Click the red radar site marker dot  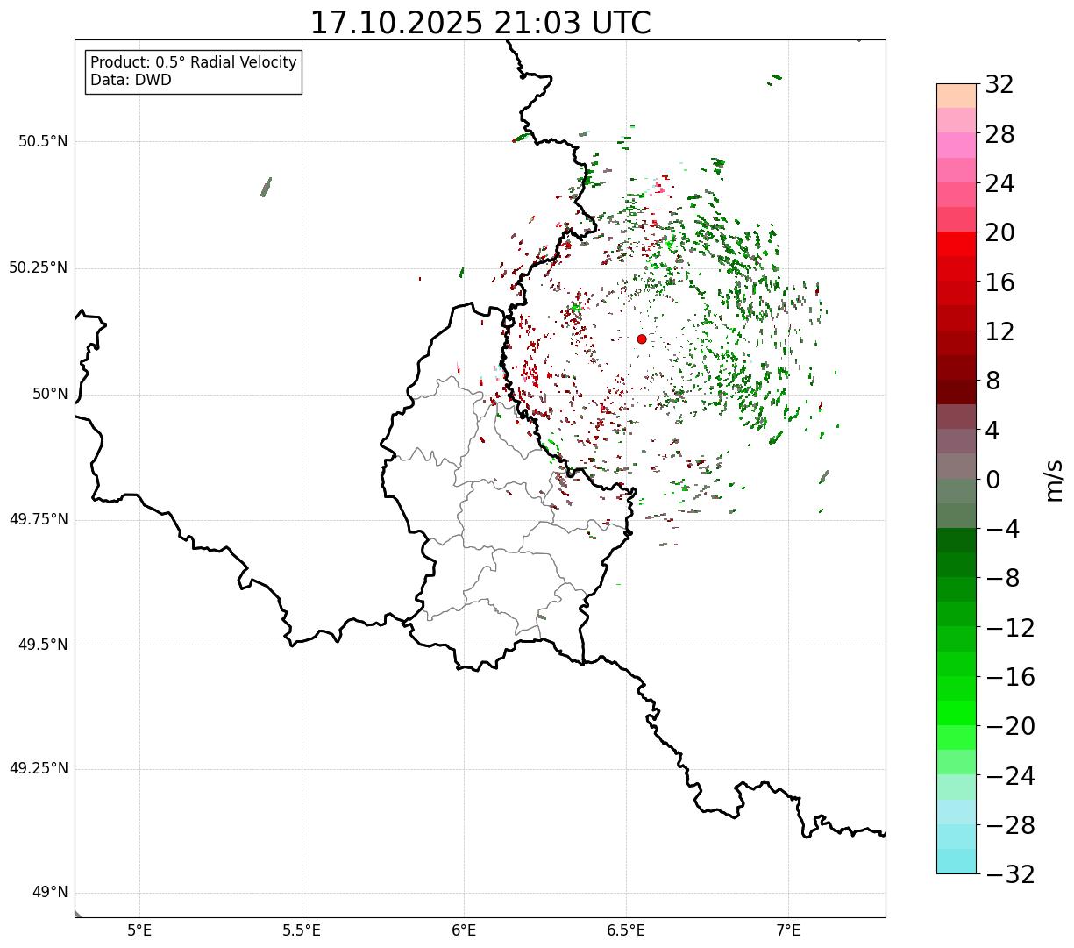[x=642, y=339]
